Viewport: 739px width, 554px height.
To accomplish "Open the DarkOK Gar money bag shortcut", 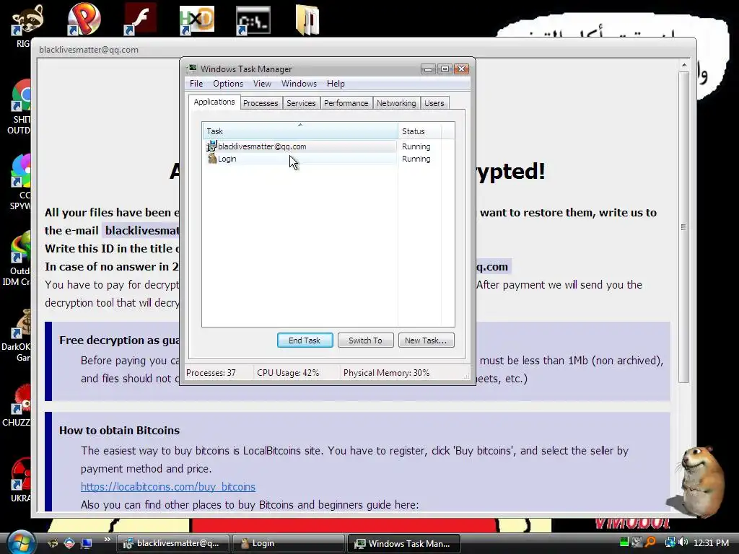I will [x=18, y=335].
